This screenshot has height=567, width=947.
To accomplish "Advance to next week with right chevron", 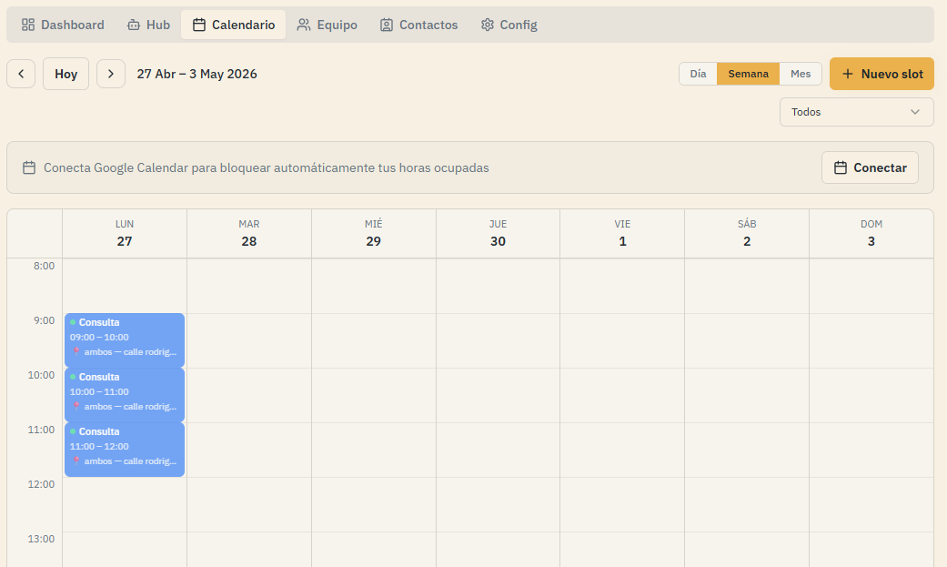I will (x=110, y=74).
